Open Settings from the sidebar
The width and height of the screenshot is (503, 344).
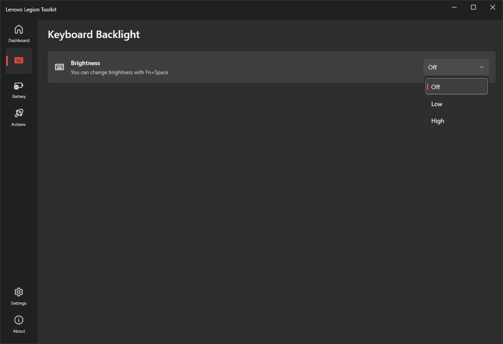tap(19, 296)
